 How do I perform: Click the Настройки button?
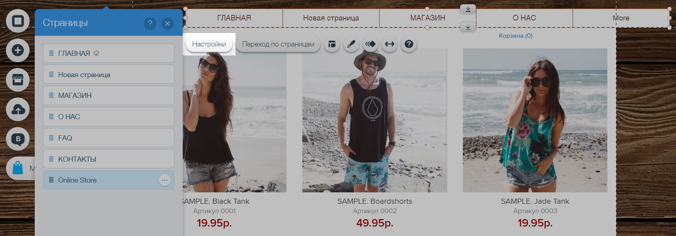209,44
